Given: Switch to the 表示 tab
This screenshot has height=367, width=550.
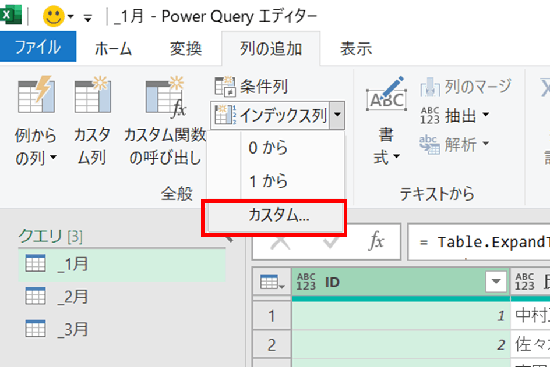Looking at the screenshot, I should pyautogui.click(x=355, y=49).
